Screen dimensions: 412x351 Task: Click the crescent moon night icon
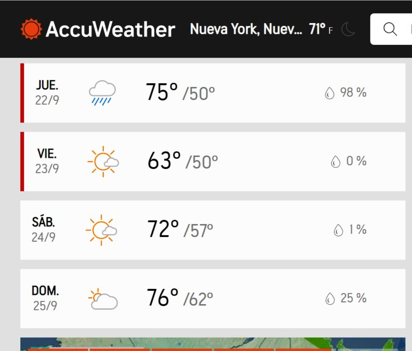(x=348, y=29)
